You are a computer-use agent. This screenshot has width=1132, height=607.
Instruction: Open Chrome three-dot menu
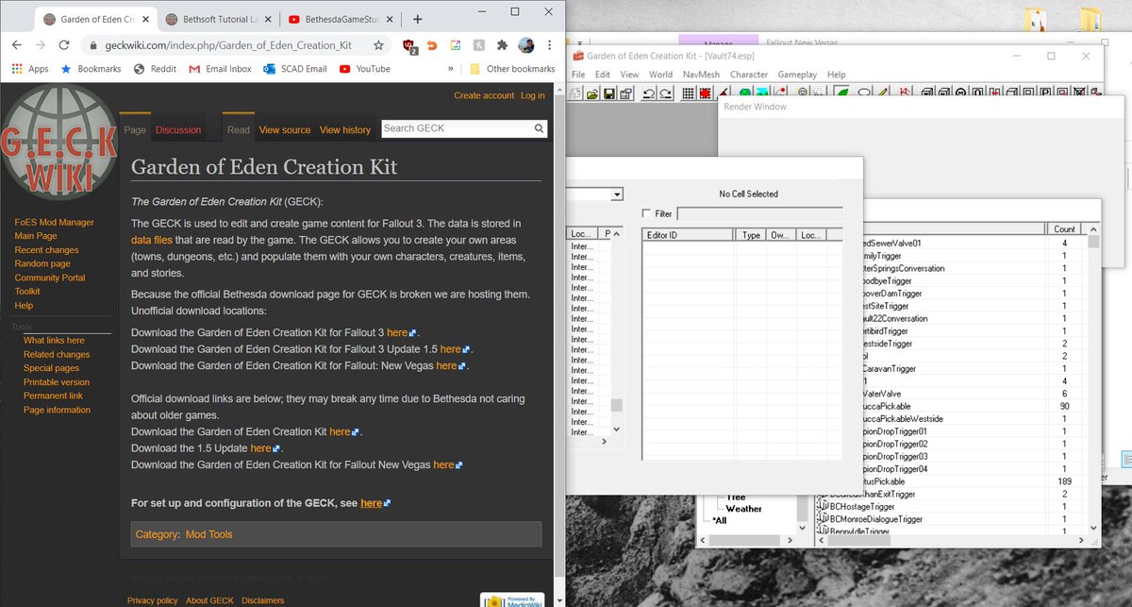click(550, 44)
